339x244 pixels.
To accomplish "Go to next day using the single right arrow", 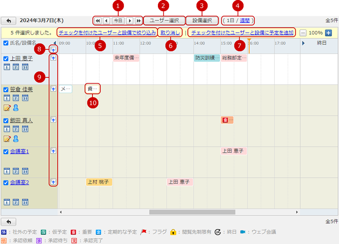I will click(x=130, y=21).
